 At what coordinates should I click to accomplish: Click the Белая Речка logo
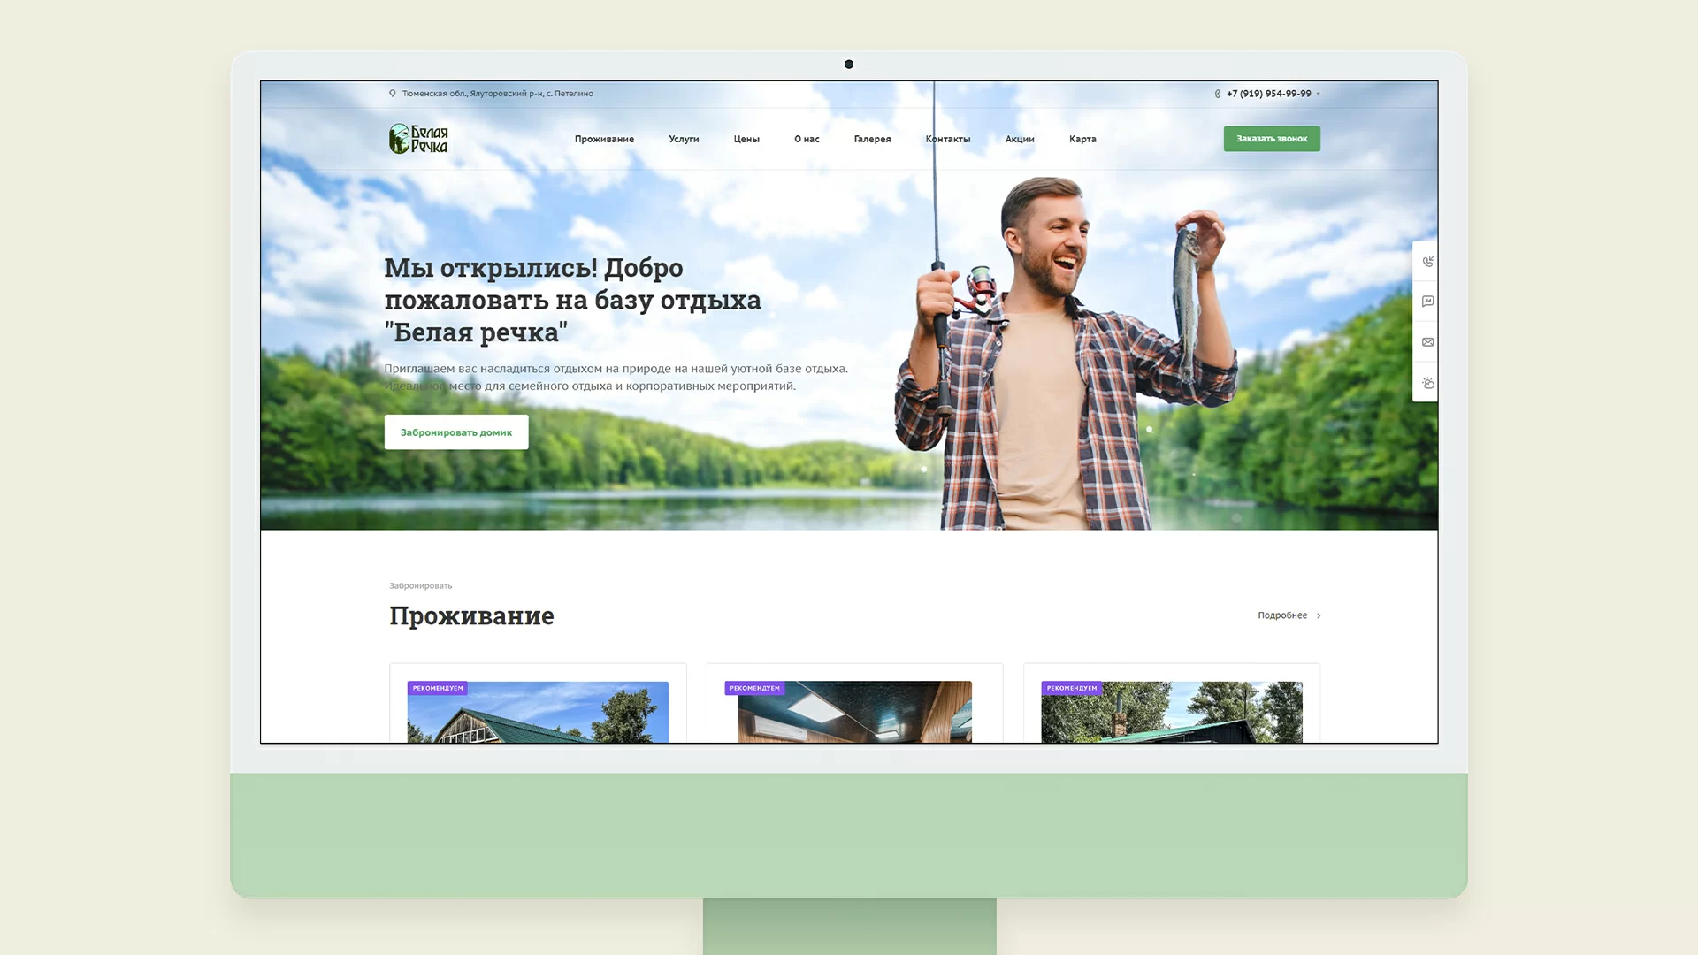click(418, 139)
